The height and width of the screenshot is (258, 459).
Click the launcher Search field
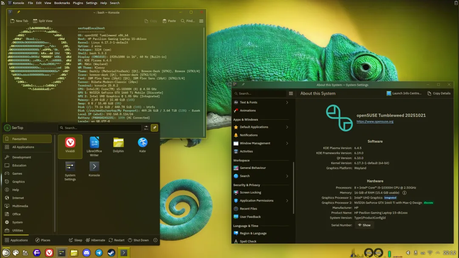pyautogui.click(x=99, y=128)
